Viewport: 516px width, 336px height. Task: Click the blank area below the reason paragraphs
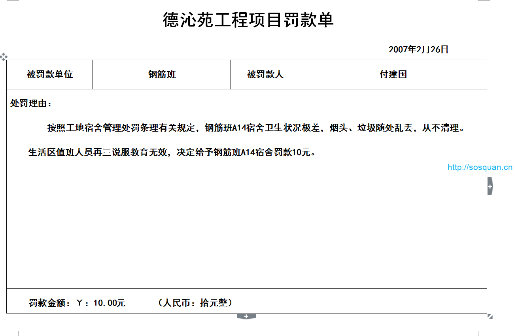(x=246, y=221)
